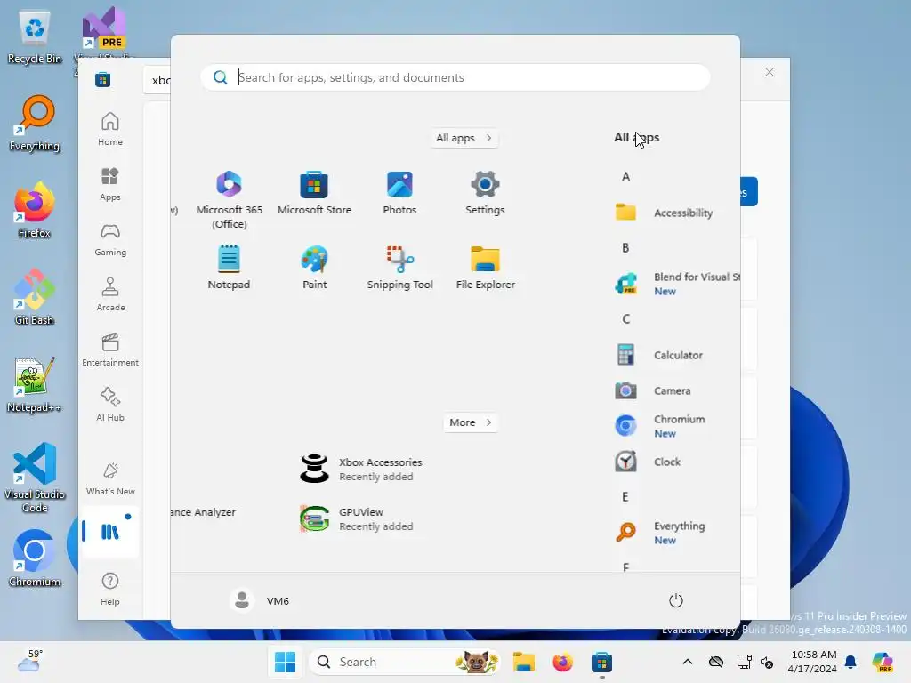This screenshot has width=911, height=683.
Task: Focus the Start menu search field
Action: point(455,78)
